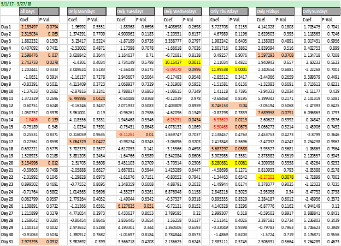This screenshot has width=341, height=246.
Task: Select the Thursday coefficient 11.99538
Action: click(219, 69)
